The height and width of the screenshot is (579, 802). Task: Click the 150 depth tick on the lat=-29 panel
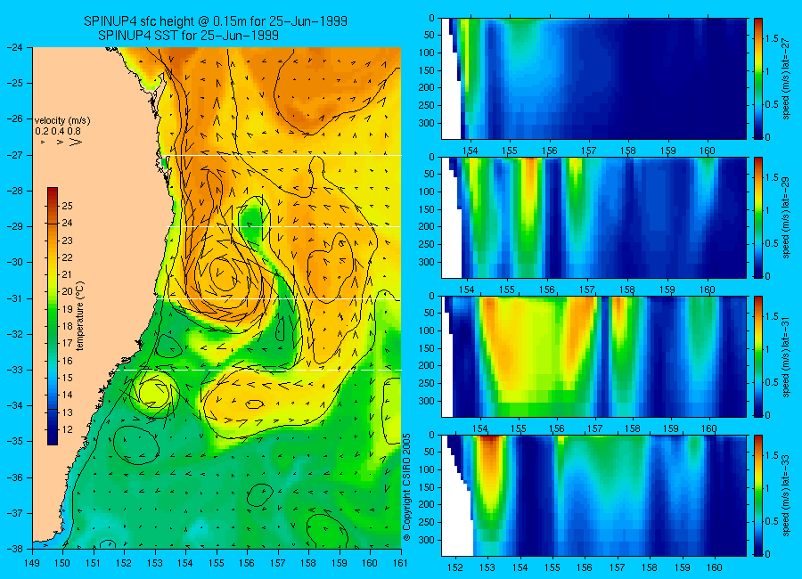point(427,209)
